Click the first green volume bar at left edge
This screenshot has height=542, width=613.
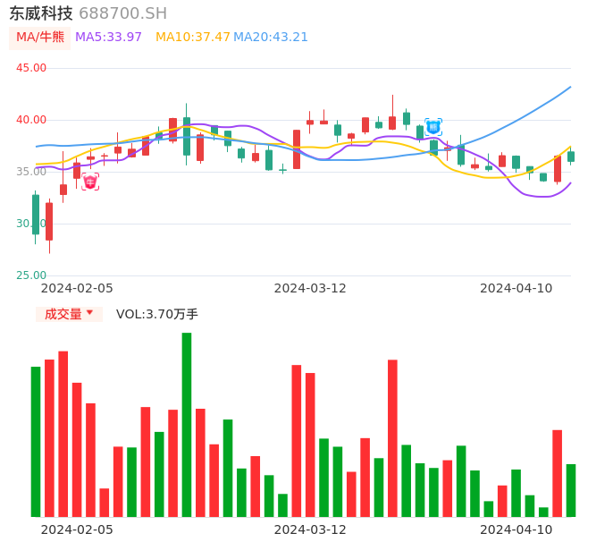36,442
